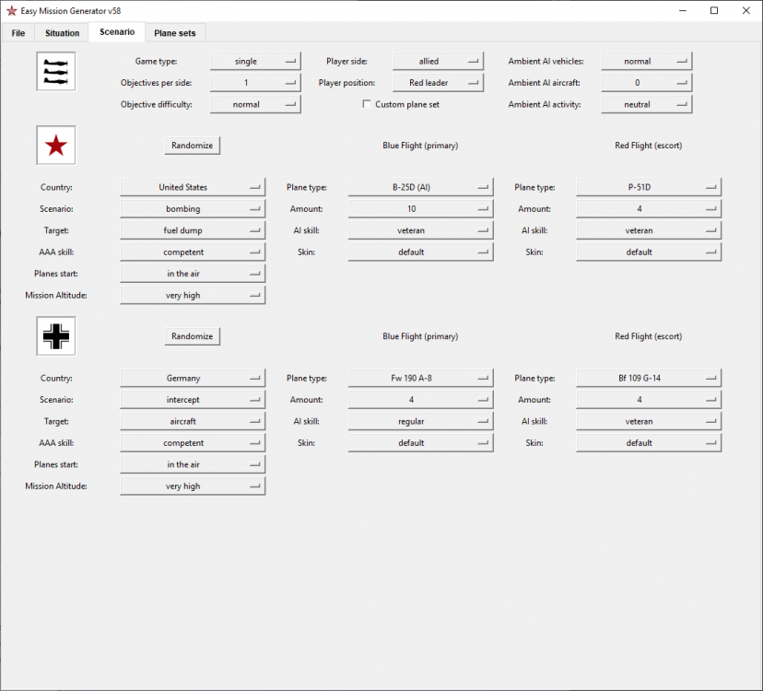Select the Scenario tab
Screen dimensions: 763x691
(117, 32)
